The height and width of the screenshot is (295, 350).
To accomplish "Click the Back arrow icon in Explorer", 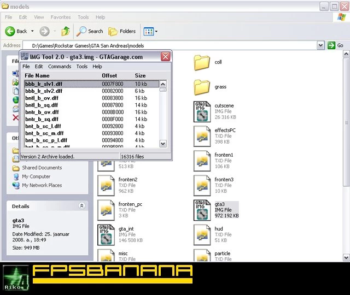I will 10,31.
